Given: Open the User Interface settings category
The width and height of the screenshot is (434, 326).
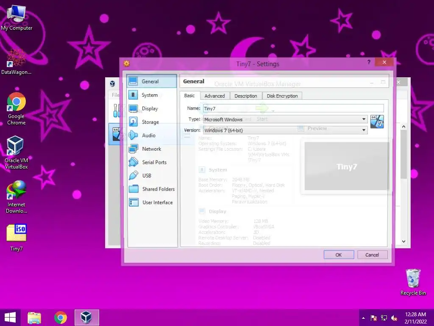Looking at the screenshot, I should tap(151, 202).
